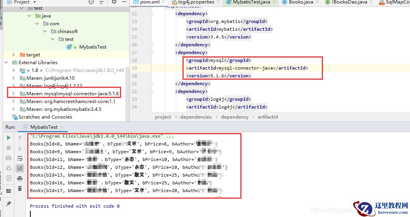410x217 pixels.
Task: Click the Print console output icon
Action: point(20,178)
